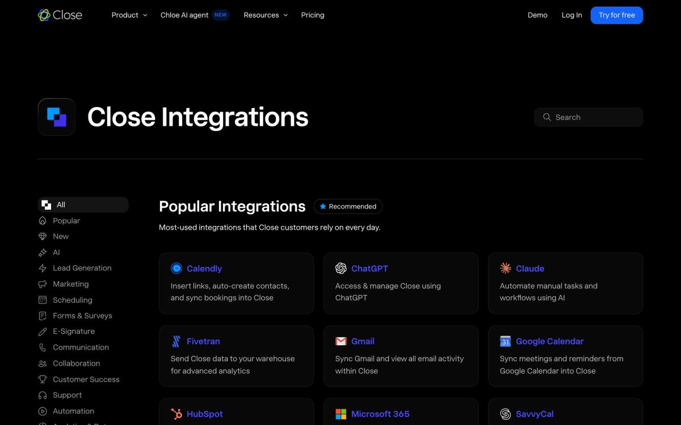
Task: Click the Marketing megaphone icon
Action: [x=43, y=284]
